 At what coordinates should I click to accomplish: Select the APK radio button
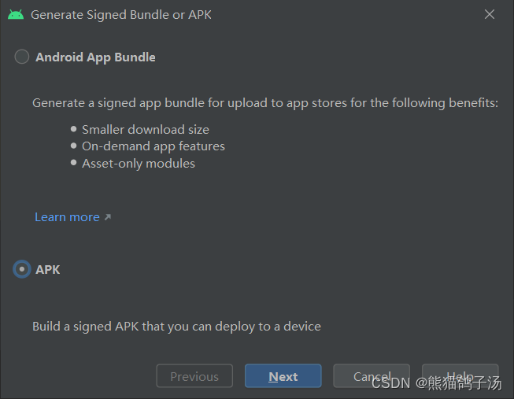[22, 269]
